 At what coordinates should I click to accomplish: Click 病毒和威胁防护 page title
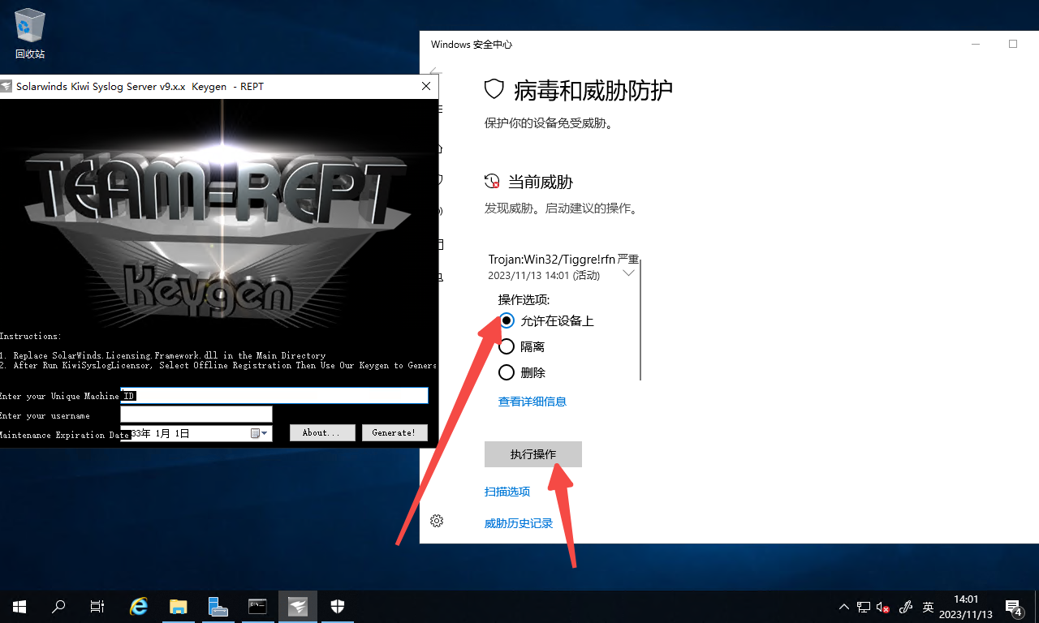[x=593, y=90]
